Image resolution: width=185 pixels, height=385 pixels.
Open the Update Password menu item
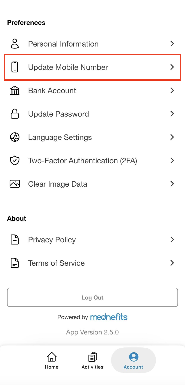59,114
